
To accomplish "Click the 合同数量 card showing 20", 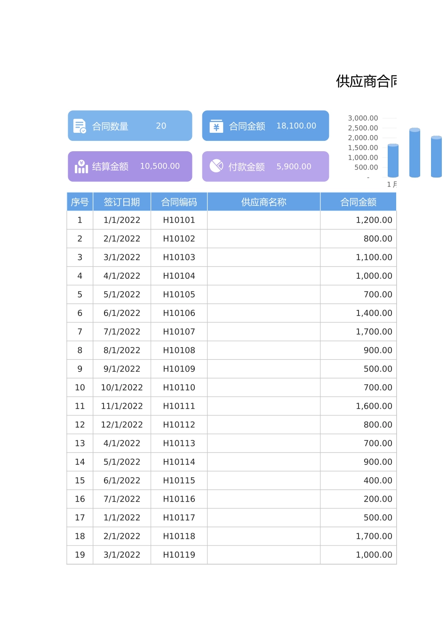I will (130, 126).
